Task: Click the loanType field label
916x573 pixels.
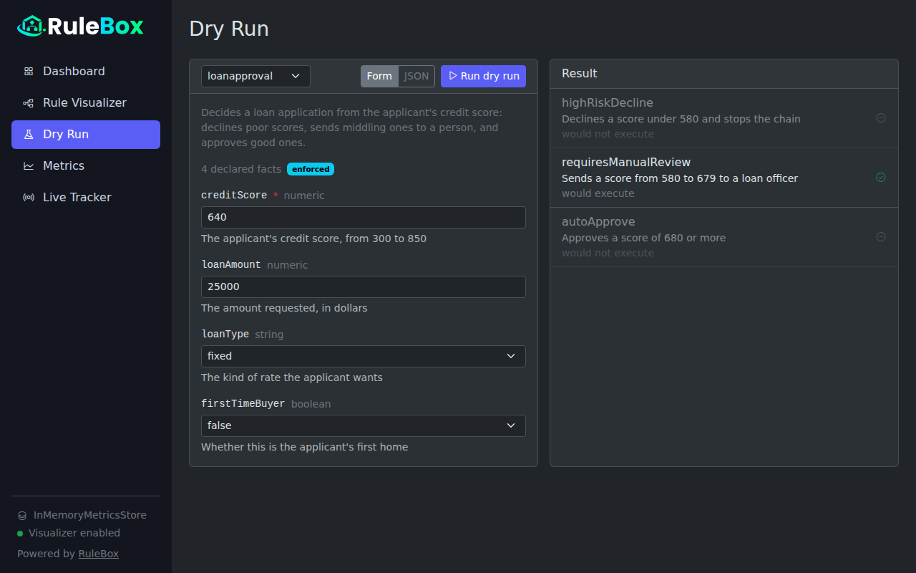Action: pyautogui.click(x=225, y=334)
